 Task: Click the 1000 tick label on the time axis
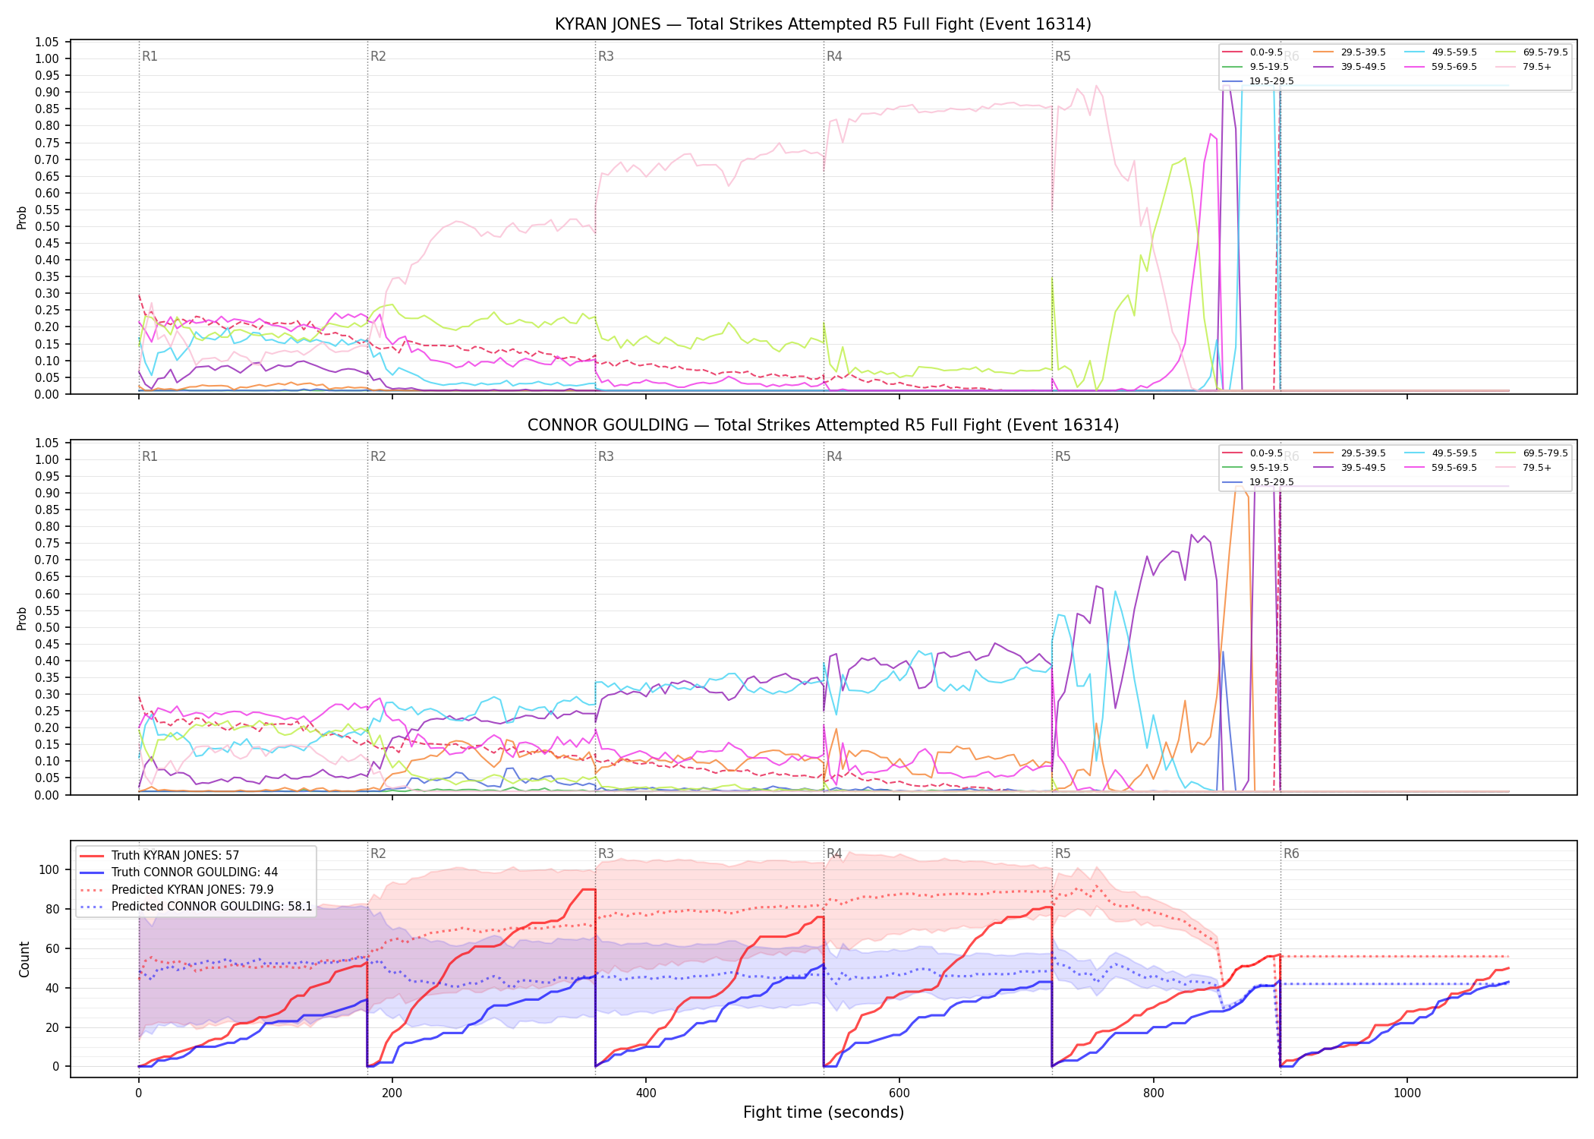tap(1407, 1093)
